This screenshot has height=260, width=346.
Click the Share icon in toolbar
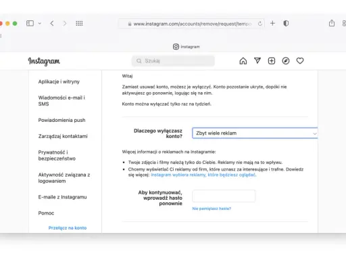332,23
